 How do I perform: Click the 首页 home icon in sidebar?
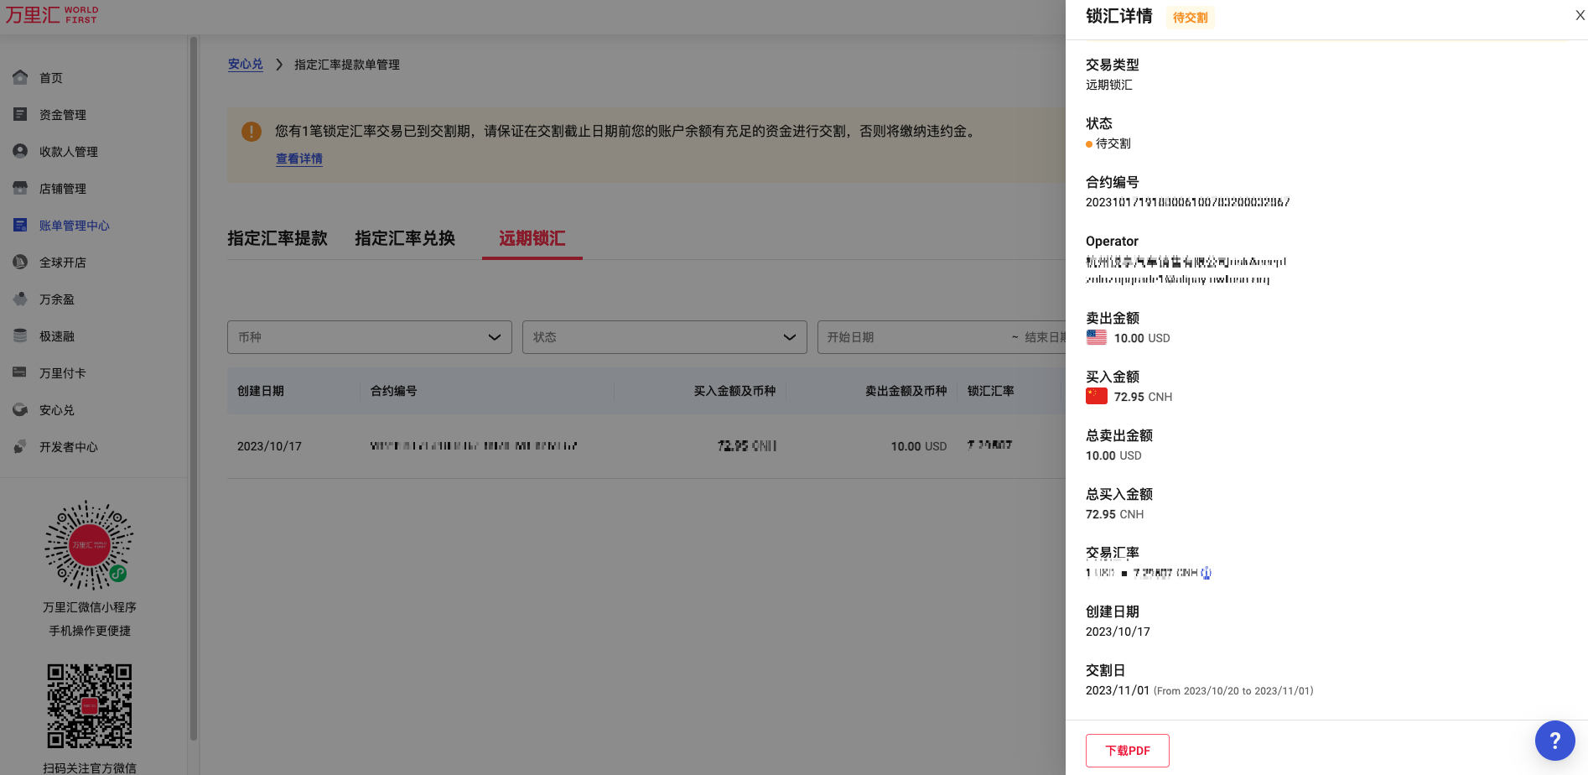point(20,77)
